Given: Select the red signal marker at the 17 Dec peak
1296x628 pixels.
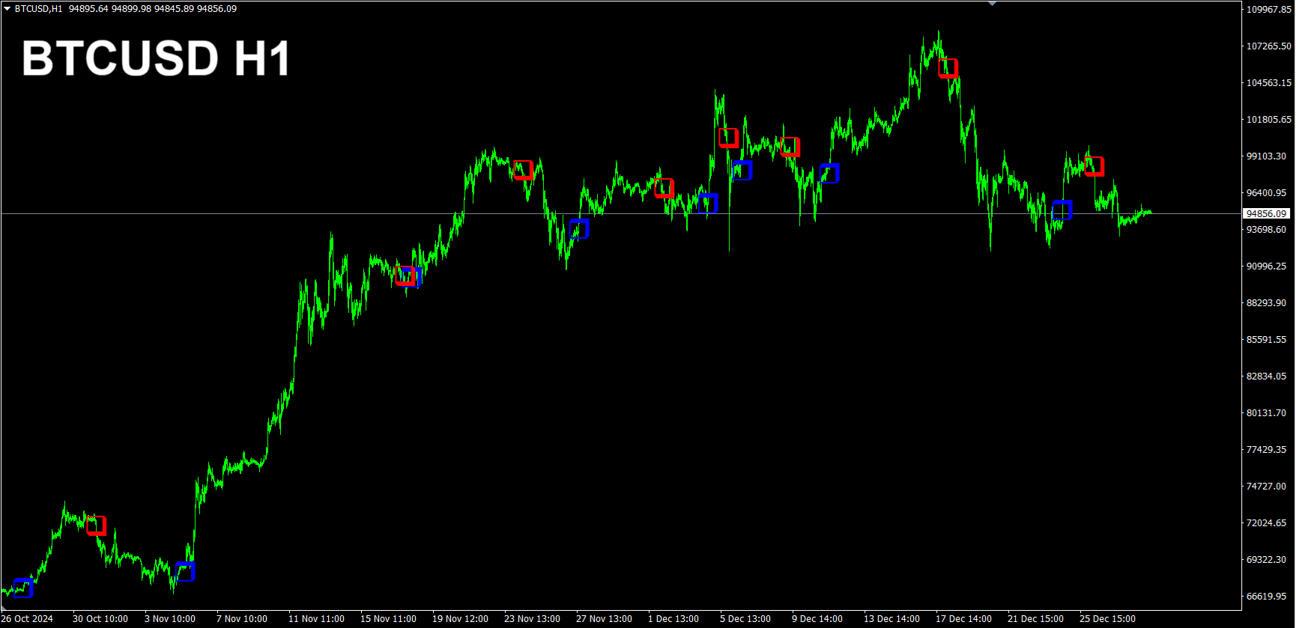Looking at the screenshot, I should tap(948, 68).
